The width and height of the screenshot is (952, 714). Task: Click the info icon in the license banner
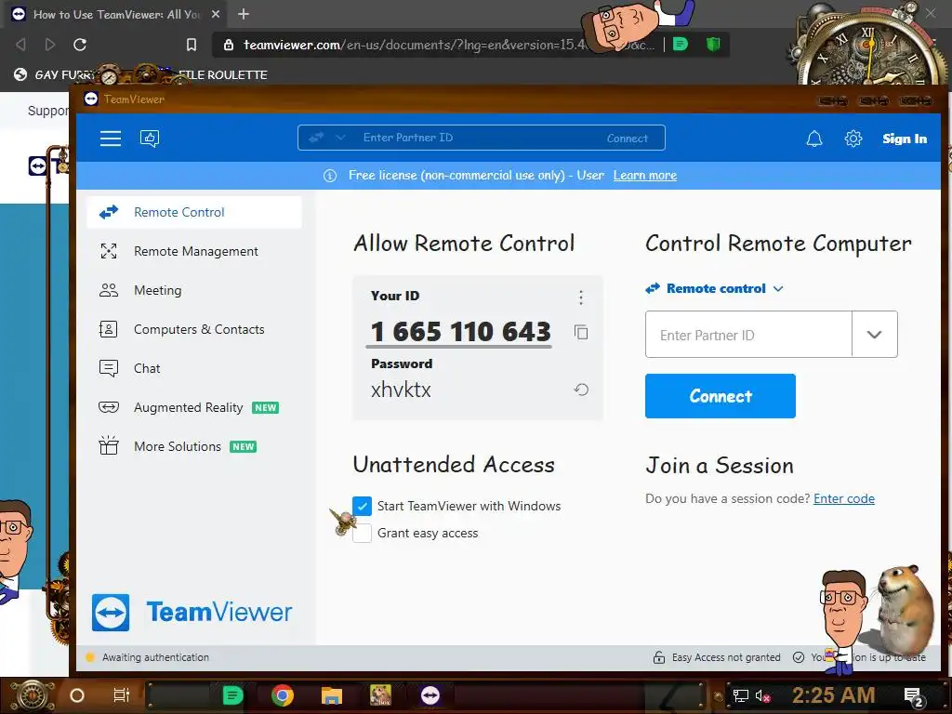pyautogui.click(x=330, y=176)
